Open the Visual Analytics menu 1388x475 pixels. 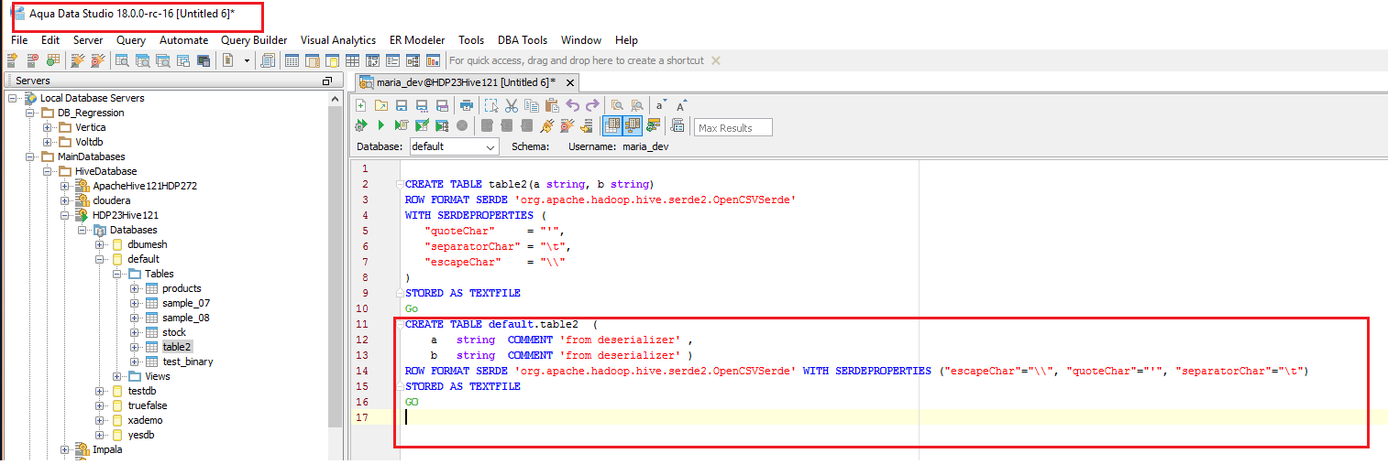click(338, 40)
